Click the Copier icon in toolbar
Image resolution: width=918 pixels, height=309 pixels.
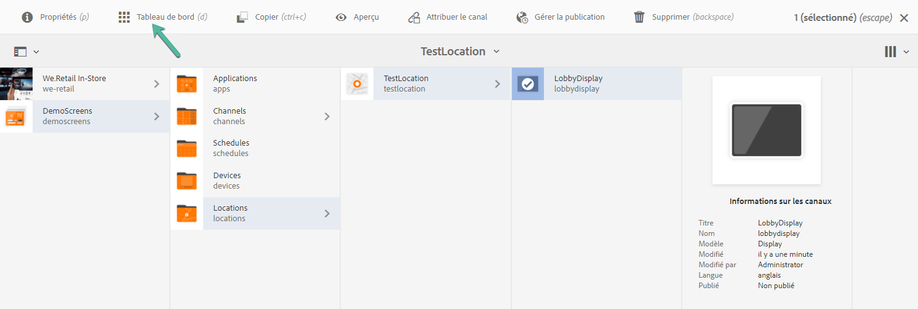tap(242, 17)
